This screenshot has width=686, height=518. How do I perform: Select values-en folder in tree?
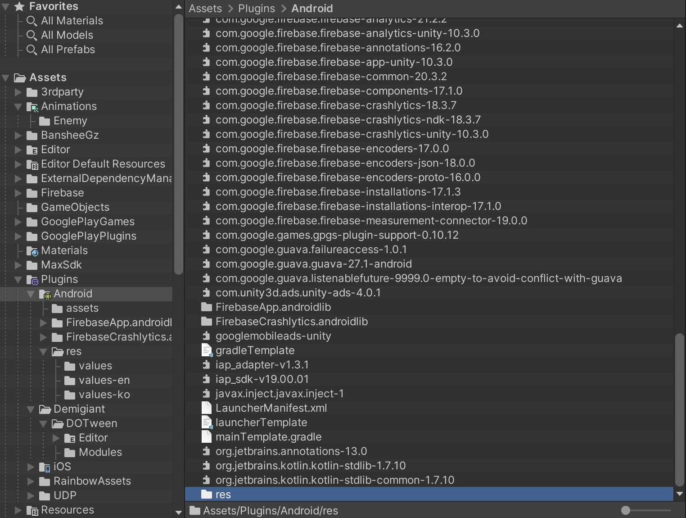click(104, 381)
